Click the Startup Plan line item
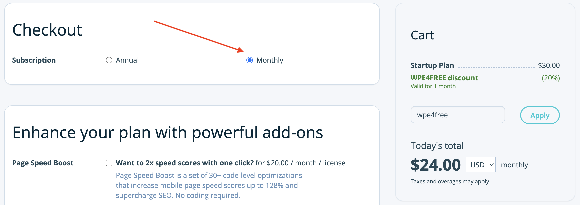 432,65
